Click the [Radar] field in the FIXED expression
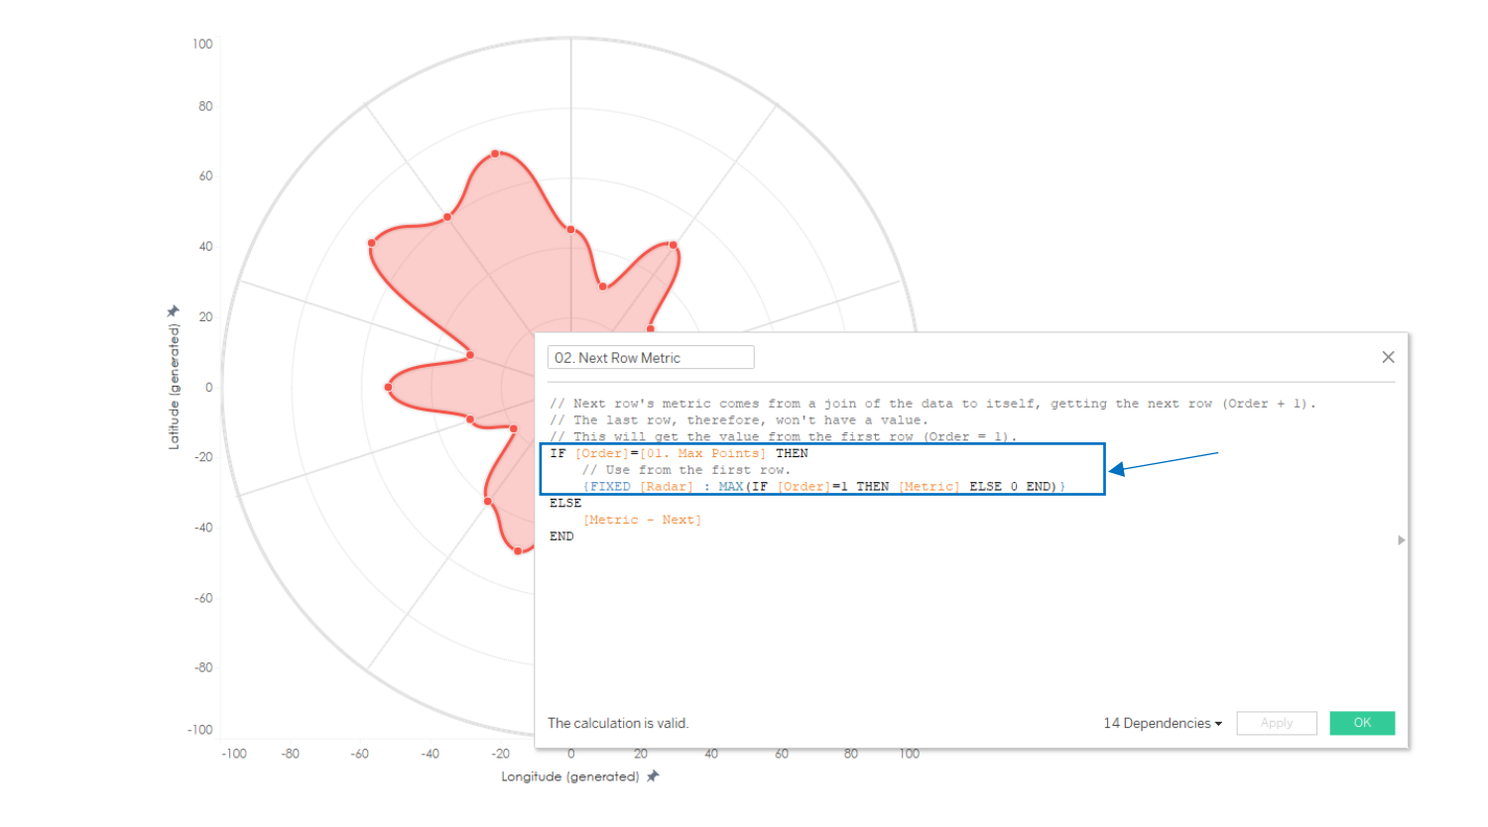The image size is (1488, 827). click(667, 487)
